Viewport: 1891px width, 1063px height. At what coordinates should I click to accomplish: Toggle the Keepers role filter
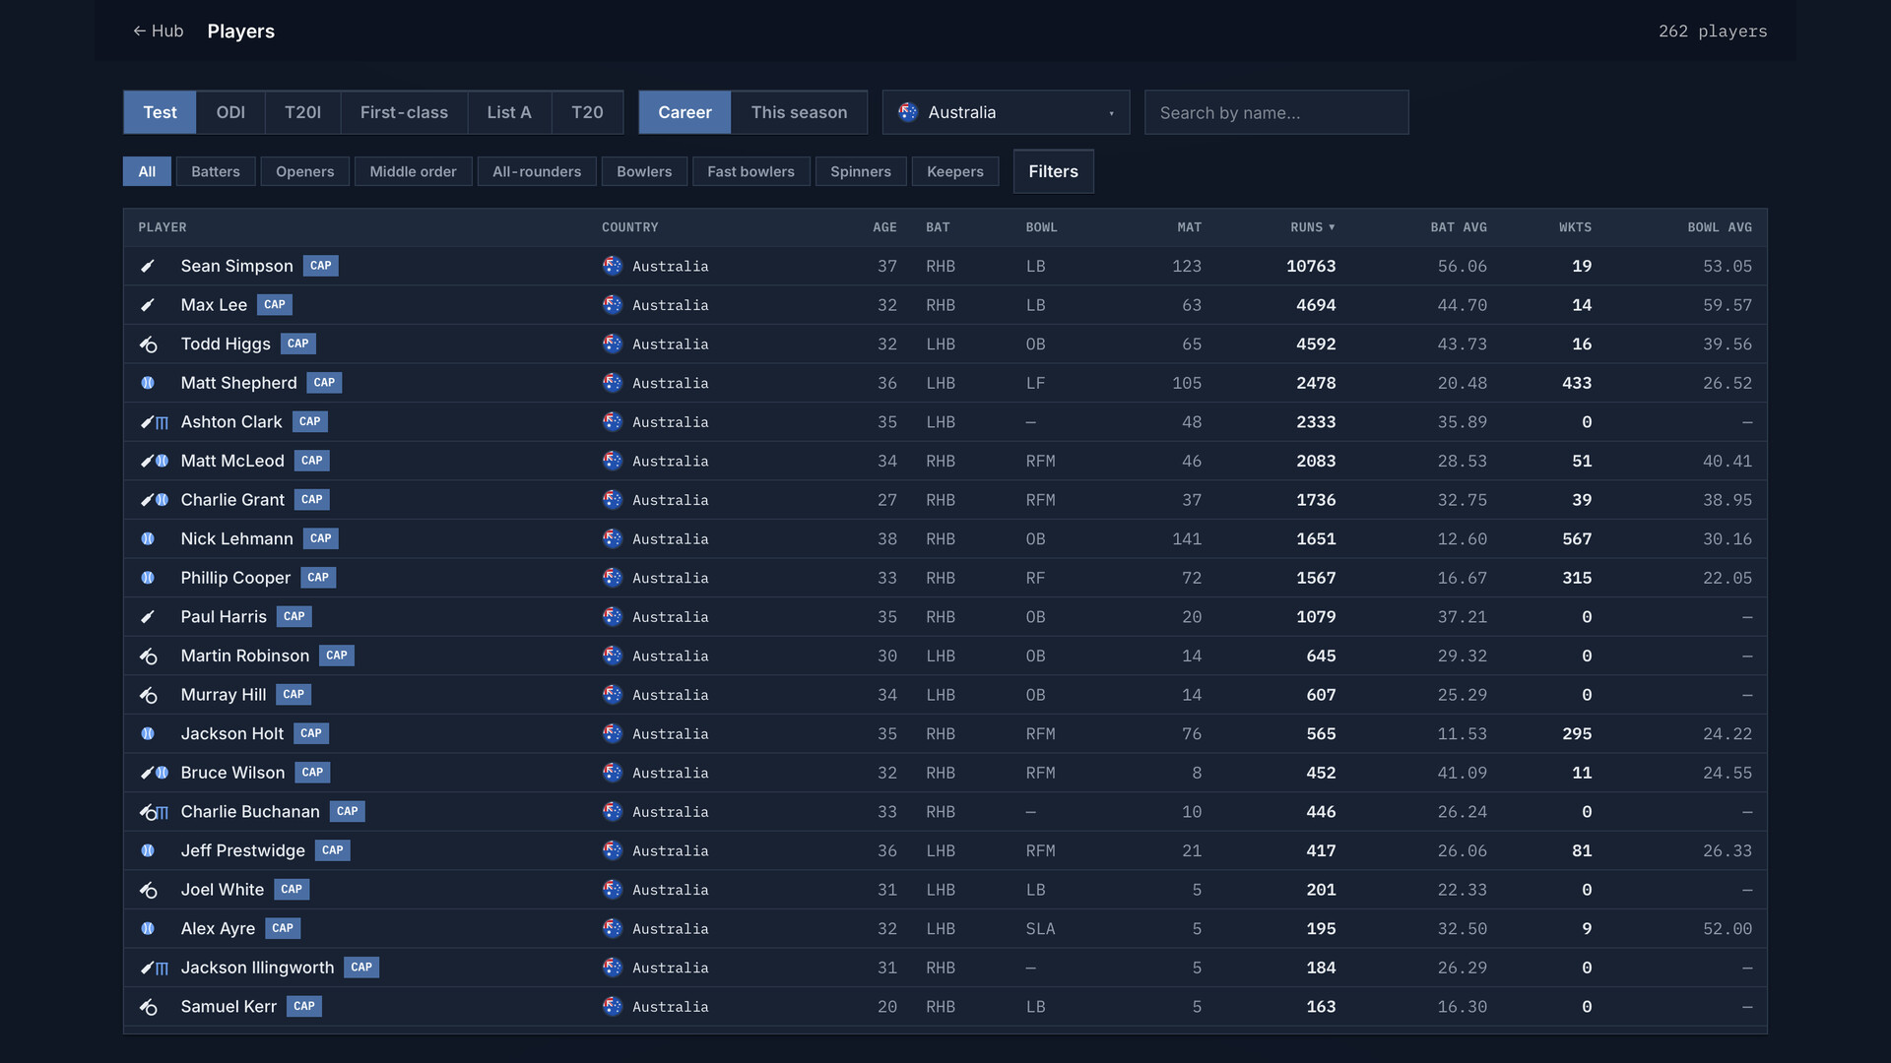click(x=955, y=171)
